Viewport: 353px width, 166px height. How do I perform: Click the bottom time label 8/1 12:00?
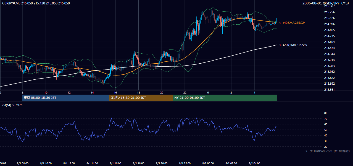(69, 164)
